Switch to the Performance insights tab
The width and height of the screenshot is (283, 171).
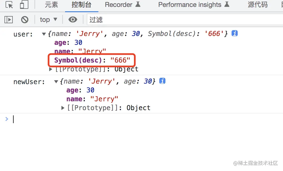point(190,5)
